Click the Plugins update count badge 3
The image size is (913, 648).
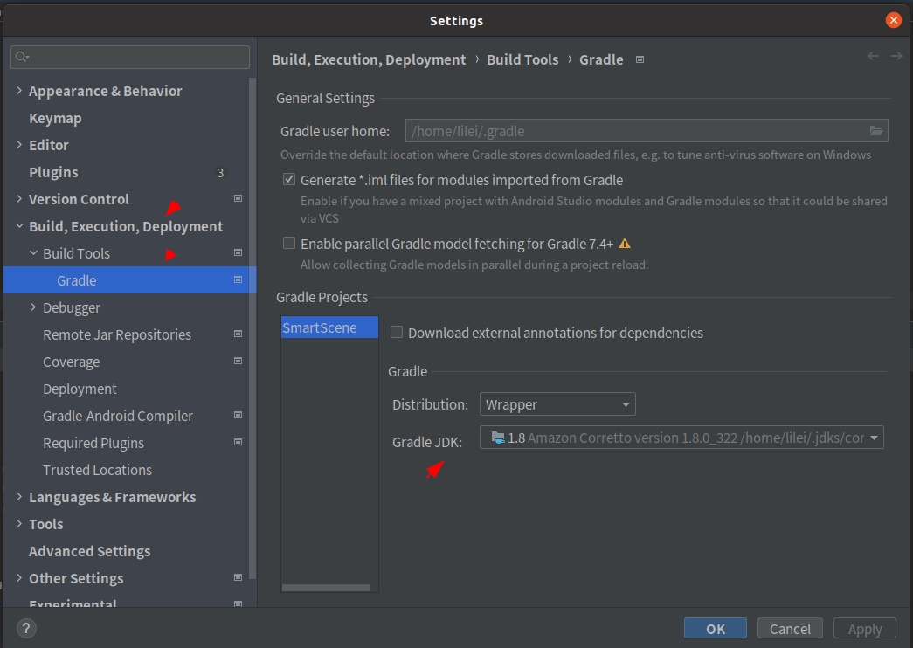[220, 172]
